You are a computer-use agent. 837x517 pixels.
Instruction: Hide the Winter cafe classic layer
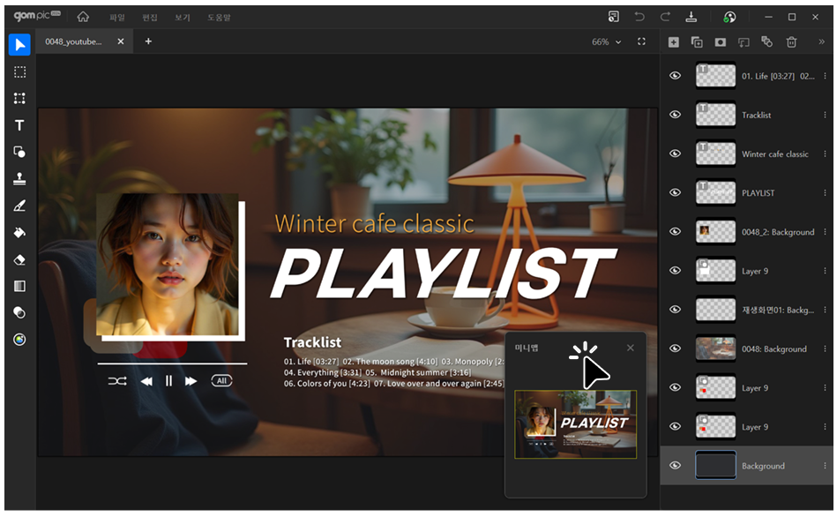[676, 154]
